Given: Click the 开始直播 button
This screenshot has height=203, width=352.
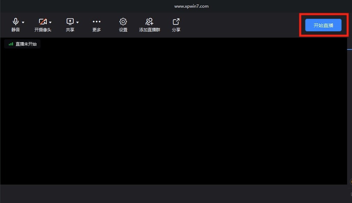Looking at the screenshot, I should coord(323,25).
